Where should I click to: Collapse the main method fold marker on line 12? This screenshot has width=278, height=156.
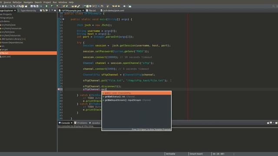[63, 19]
